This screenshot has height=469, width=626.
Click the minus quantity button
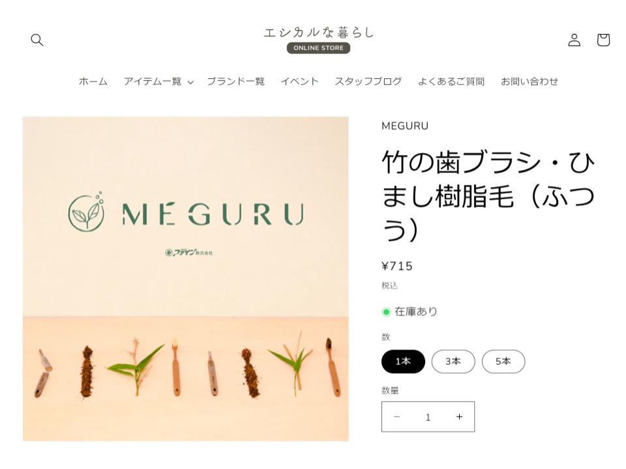[x=397, y=417]
